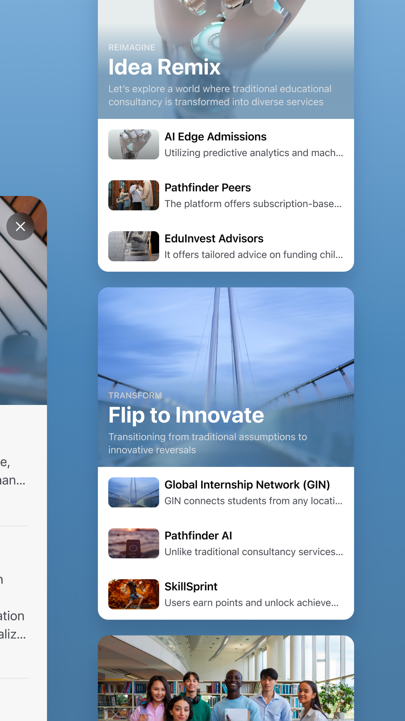Open the SkillSprint idea title

[x=191, y=586]
